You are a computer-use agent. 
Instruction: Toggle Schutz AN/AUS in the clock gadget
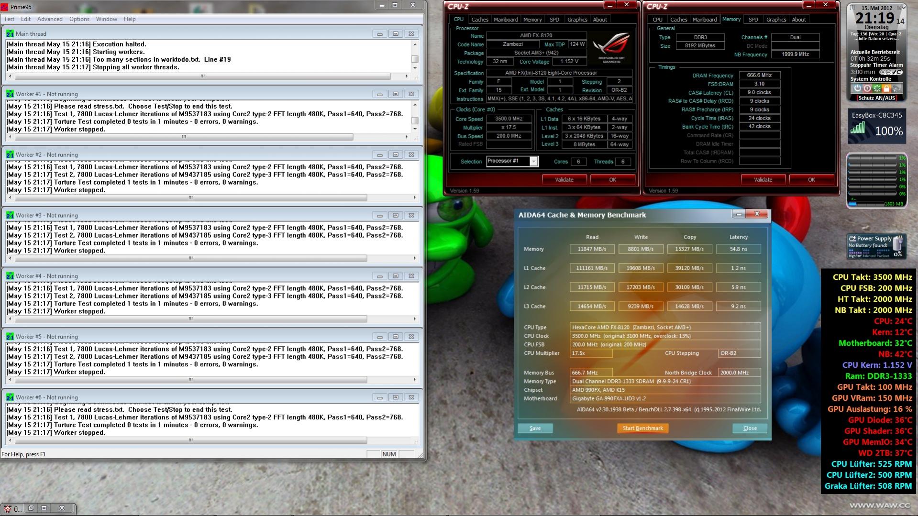tap(877, 98)
